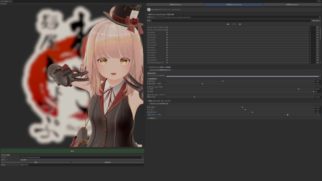Open object picker for Body mesh field
This screenshot has width=322, height=181.
coord(320,17)
